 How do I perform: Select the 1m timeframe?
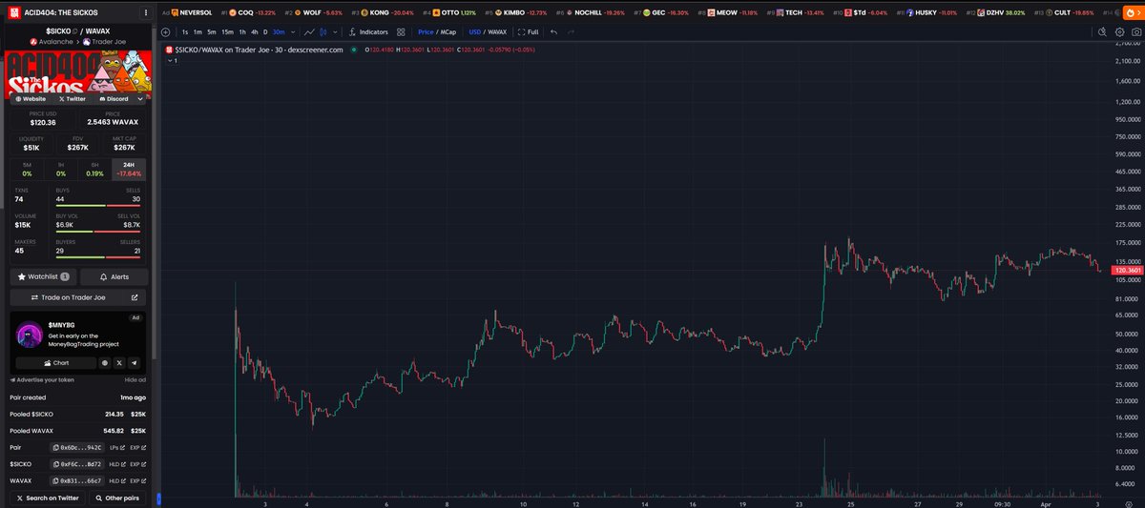pos(198,31)
